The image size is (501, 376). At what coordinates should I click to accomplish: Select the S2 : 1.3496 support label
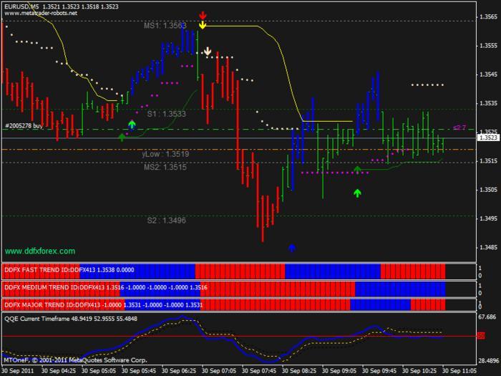(x=166, y=221)
